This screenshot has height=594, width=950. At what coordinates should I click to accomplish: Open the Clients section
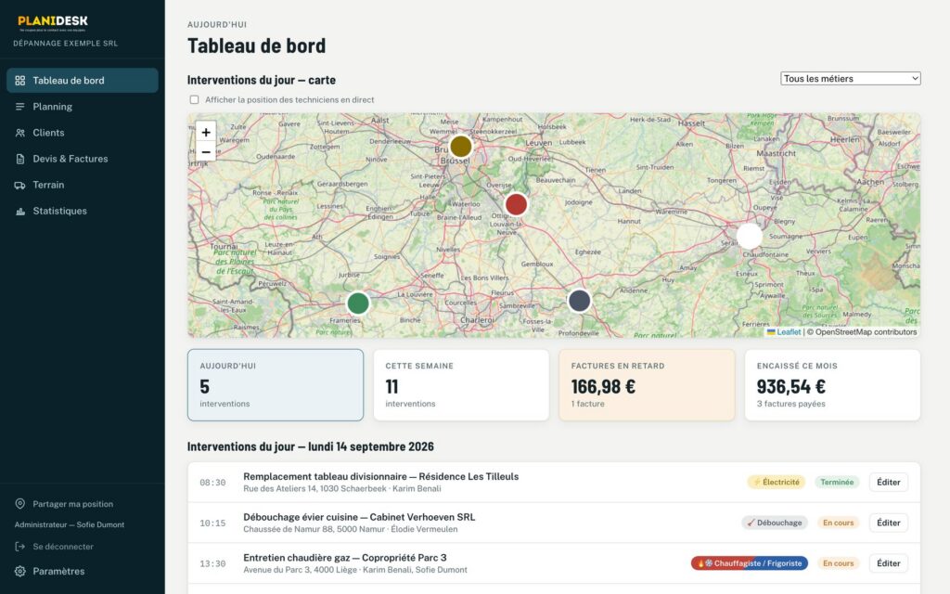click(83, 133)
